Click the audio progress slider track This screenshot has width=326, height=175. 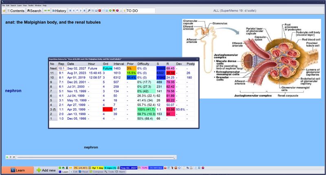[96, 157]
